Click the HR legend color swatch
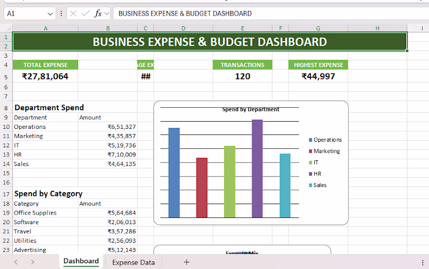The width and height of the screenshot is (429, 269). (x=310, y=174)
